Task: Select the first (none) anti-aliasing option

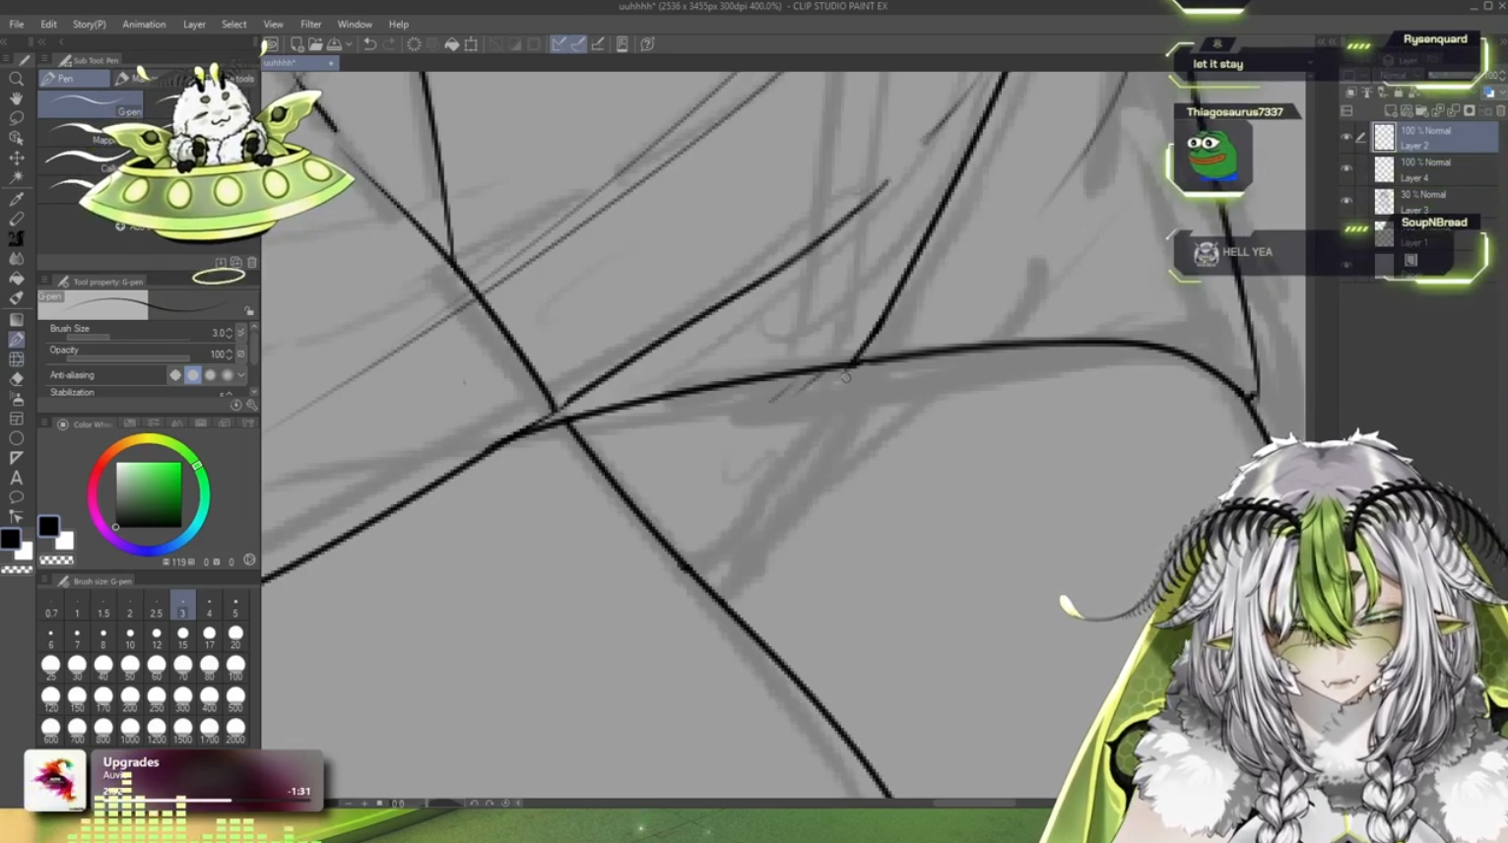Action: (175, 375)
